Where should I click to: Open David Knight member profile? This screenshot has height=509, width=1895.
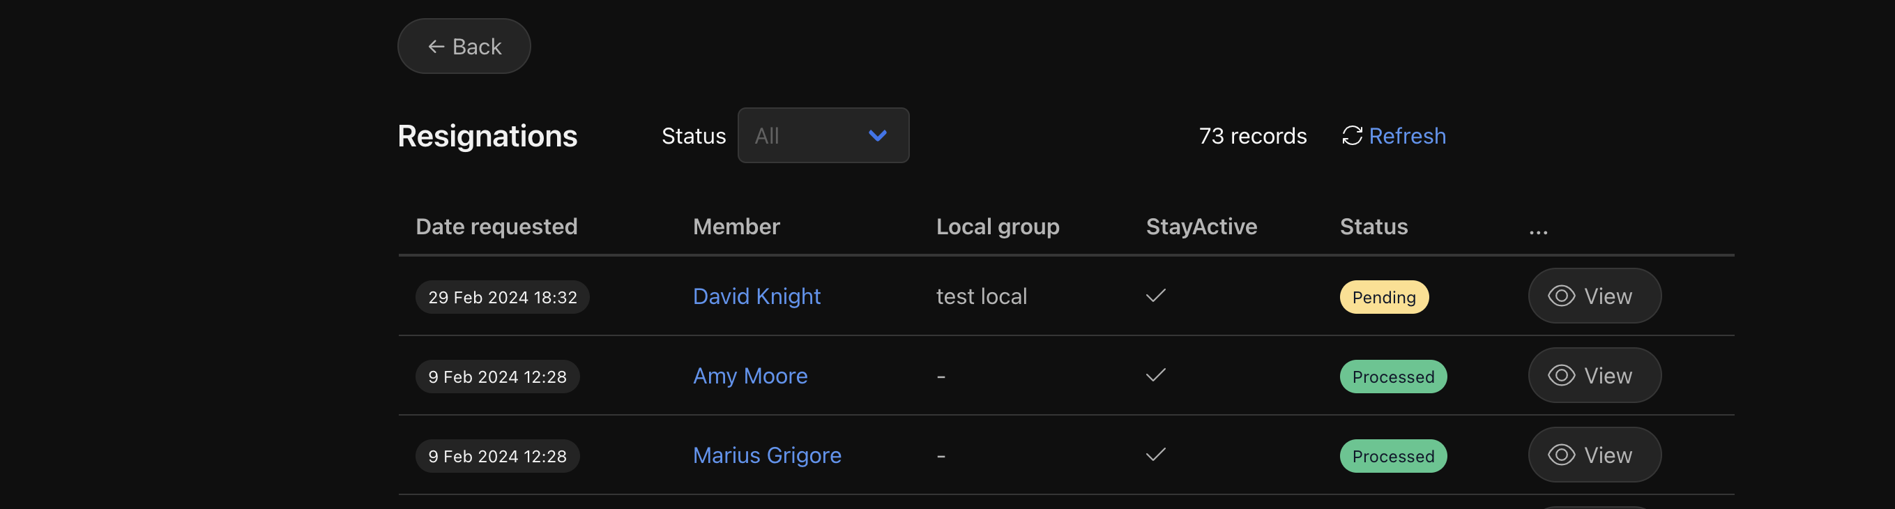click(x=756, y=296)
